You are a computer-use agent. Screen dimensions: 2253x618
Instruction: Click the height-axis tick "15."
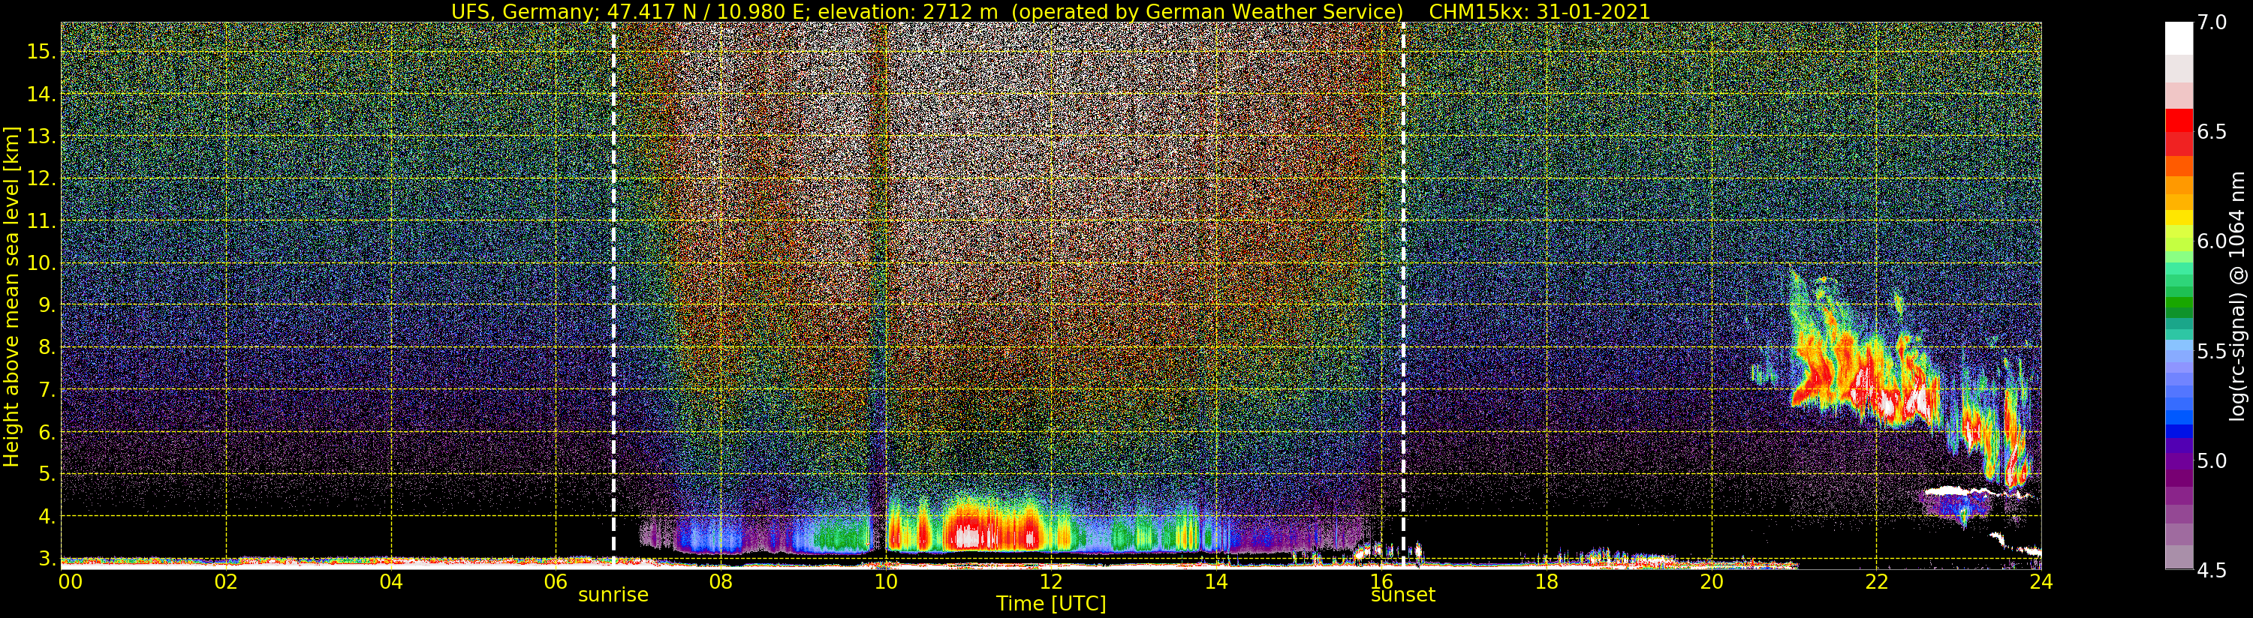pos(41,52)
